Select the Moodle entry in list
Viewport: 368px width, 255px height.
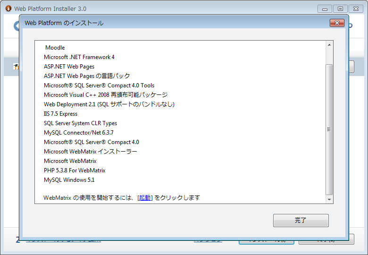[55, 48]
